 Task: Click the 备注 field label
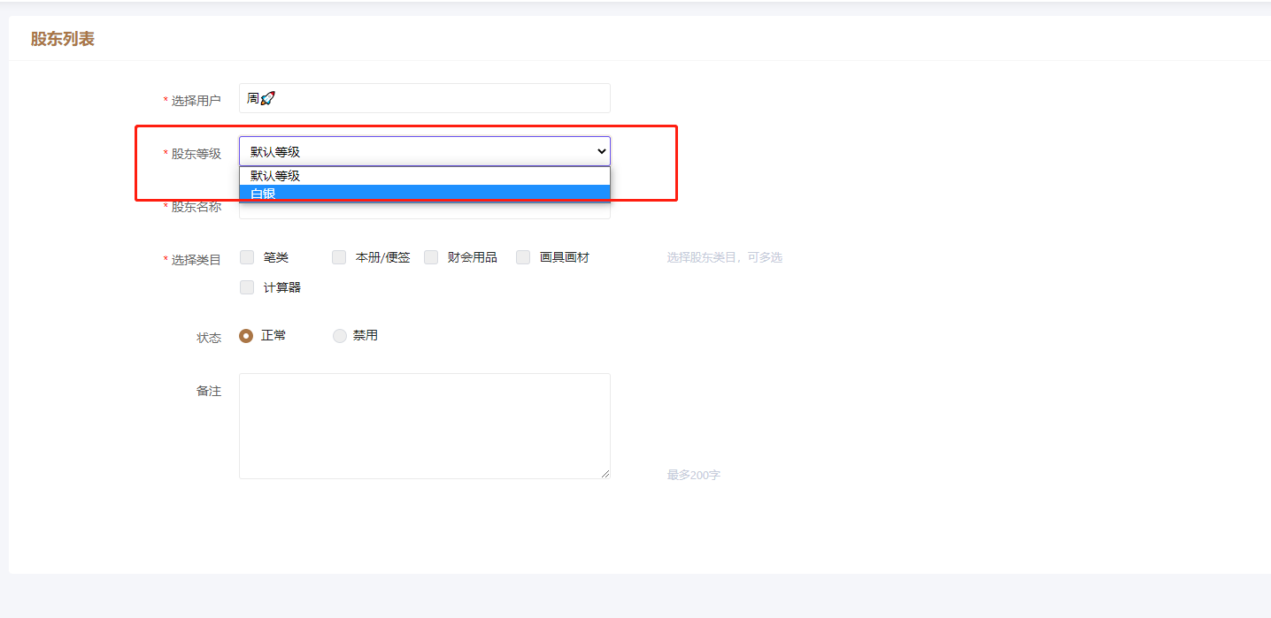pos(209,390)
